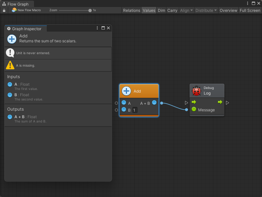Viewport: 262px width, 197px height.
Task: Click the New Flow Macro breadcrumb icon
Action: [x=14, y=10]
